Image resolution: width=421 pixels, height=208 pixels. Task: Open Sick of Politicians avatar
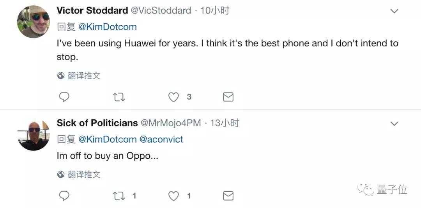click(x=34, y=135)
